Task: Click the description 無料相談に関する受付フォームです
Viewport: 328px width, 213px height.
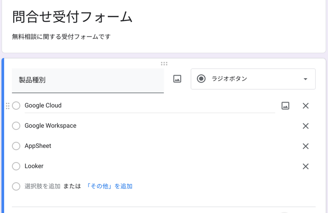Action: (x=61, y=36)
